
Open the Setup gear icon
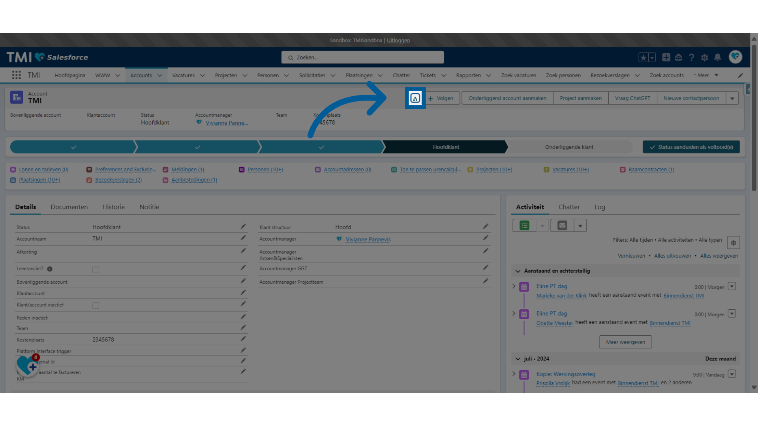pyautogui.click(x=705, y=58)
